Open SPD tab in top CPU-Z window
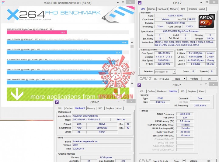The height and width of the screenshot is (162, 219). 183,9
